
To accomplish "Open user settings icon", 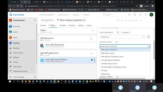I will click(x=146, y=15).
